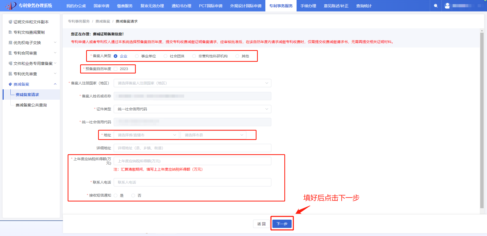The image size is (487, 236).
Task: 打开“请选择省/直辖市”下拉框
Action: 146,135
